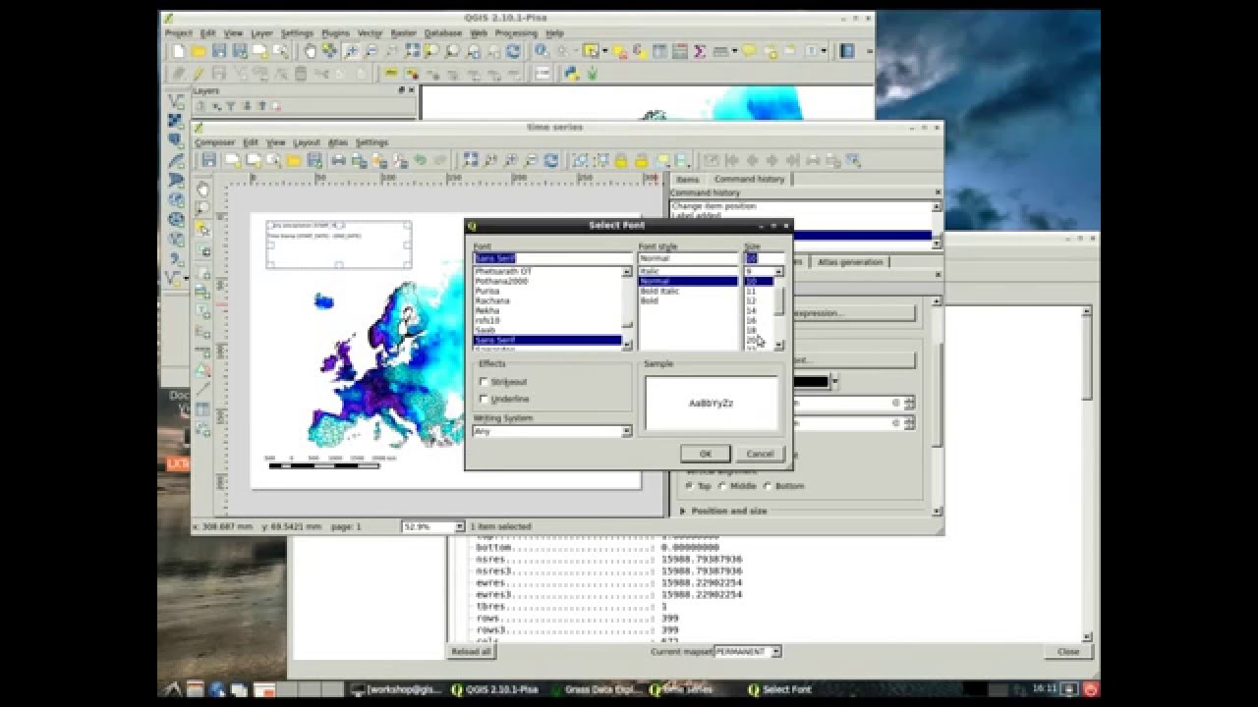Click the Save icon in the composer toolbar
Screen dimensions: 1258x707
[x=208, y=160]
